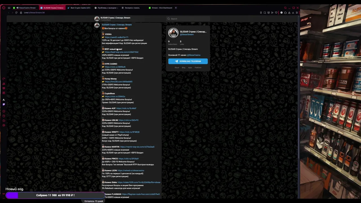Image resolution: width=361 pixels, height=203 pixels.
Task: Open the white A-shaped sidebar icon
Action: [4, 100]
